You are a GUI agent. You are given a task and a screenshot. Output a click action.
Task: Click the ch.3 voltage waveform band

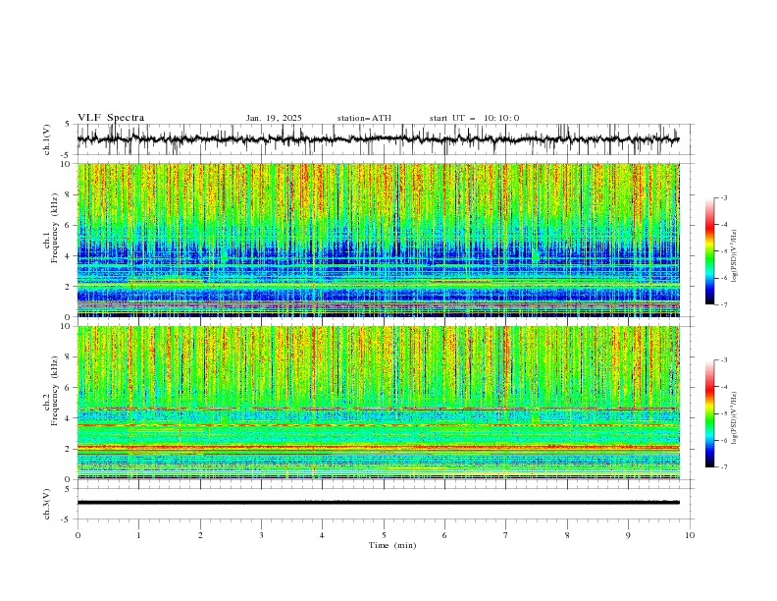[x=378, y=503]
